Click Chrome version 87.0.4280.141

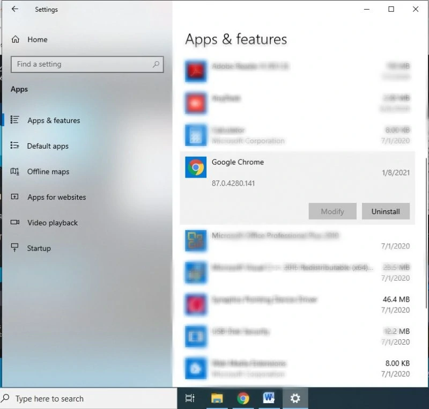click(x=233, y=184)
